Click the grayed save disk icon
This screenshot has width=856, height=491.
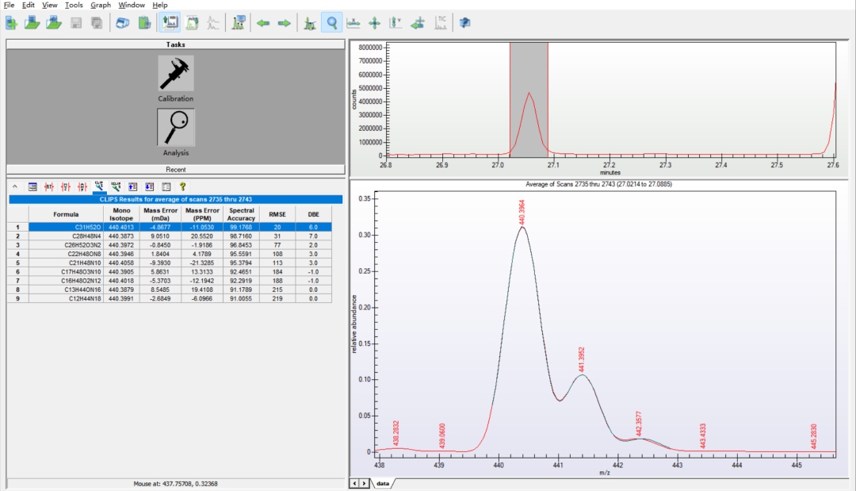pyautogui.click(x=76, y=23)
